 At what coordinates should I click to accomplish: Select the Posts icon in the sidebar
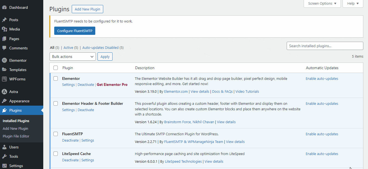(x=5, y=19)
